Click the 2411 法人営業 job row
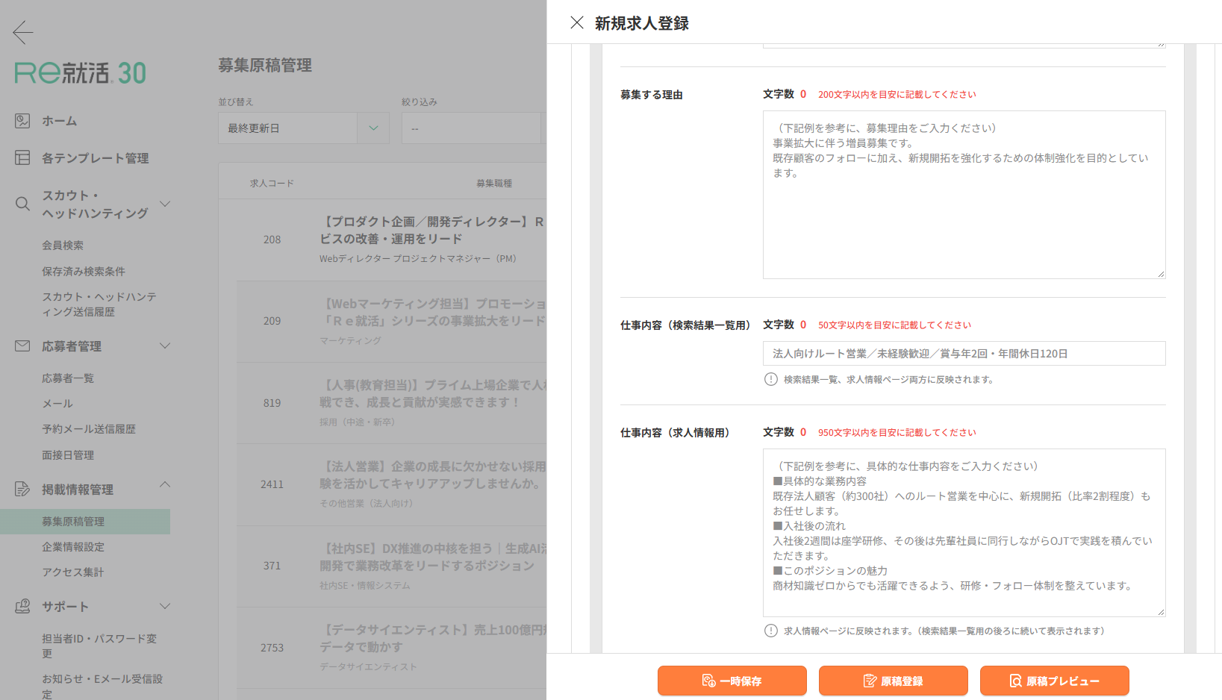 click(x=391, y=484)
